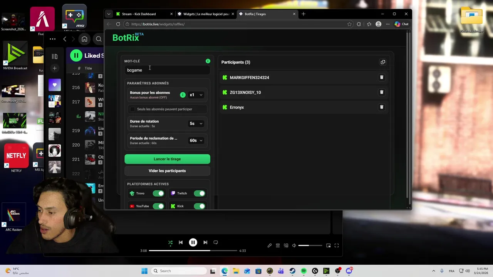Open File Explorer from the taskbar
The width and height of the screenshot is (493, 277).
[236, 271]
